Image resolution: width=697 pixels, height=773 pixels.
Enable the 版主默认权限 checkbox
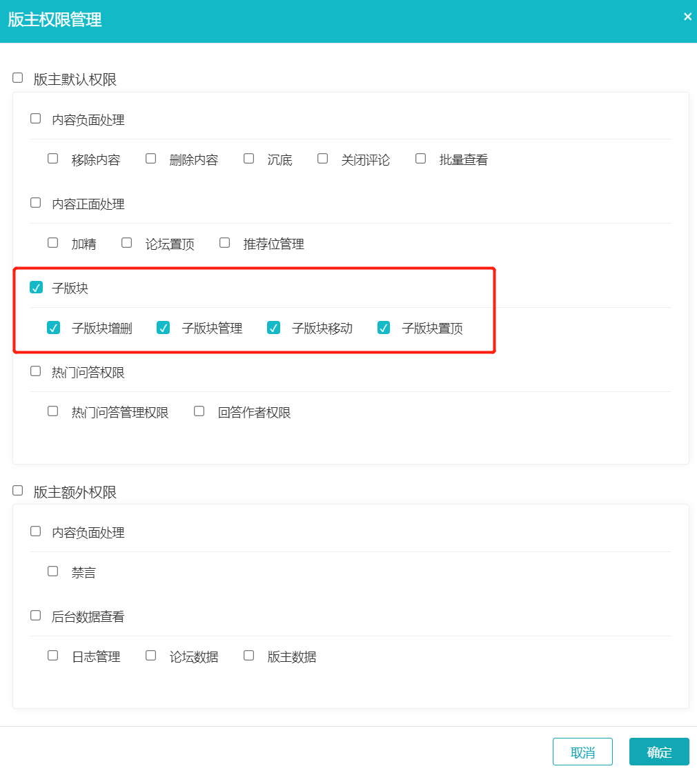coord(17,78)
